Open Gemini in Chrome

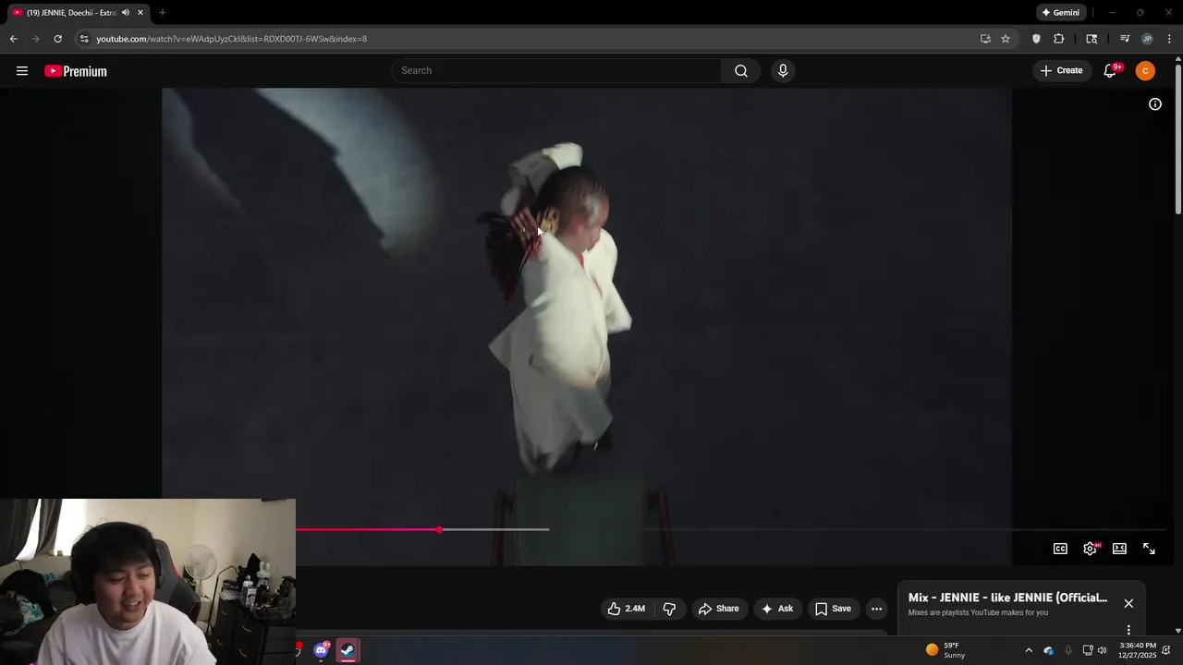click(1061, 13)
